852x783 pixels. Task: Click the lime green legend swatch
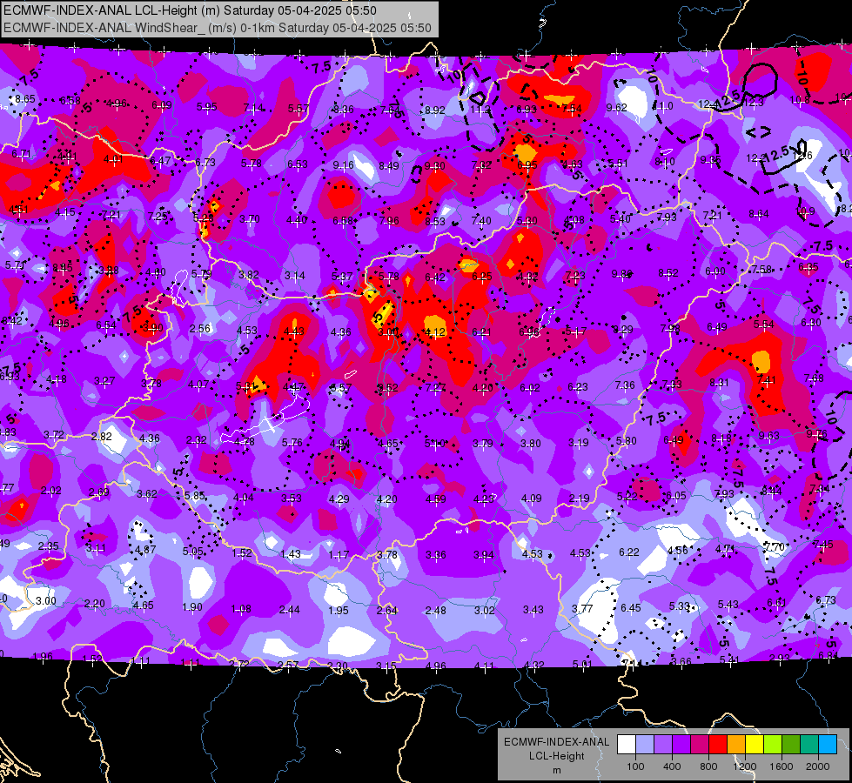(773, 745)
